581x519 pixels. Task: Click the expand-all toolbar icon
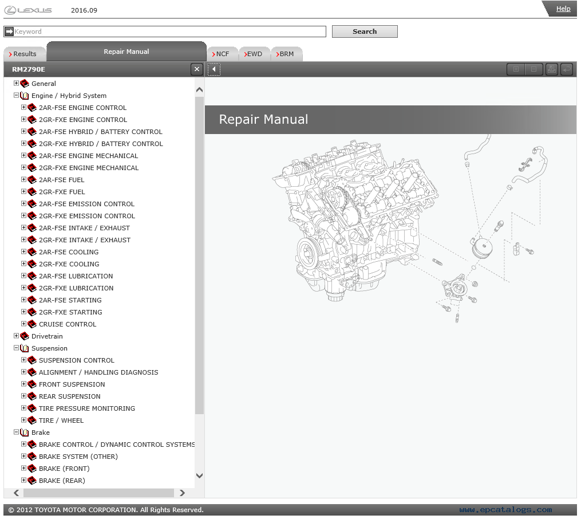(x=516, y=69)
